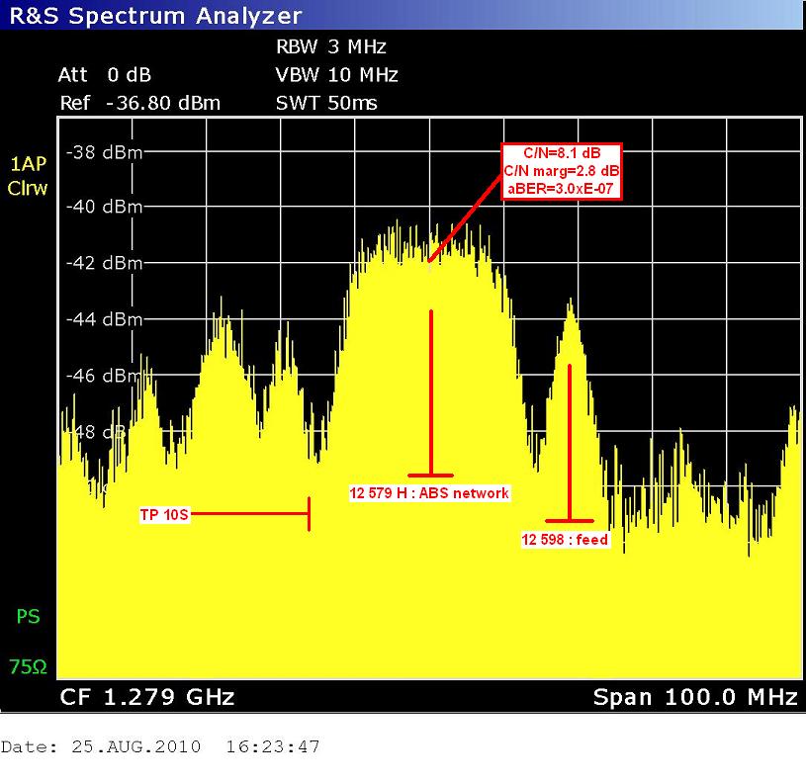Viewport: 806px width, 782px height.
Task: Select the CF 1.279 GHz center frequency
Action: click(x=147, y=697)
